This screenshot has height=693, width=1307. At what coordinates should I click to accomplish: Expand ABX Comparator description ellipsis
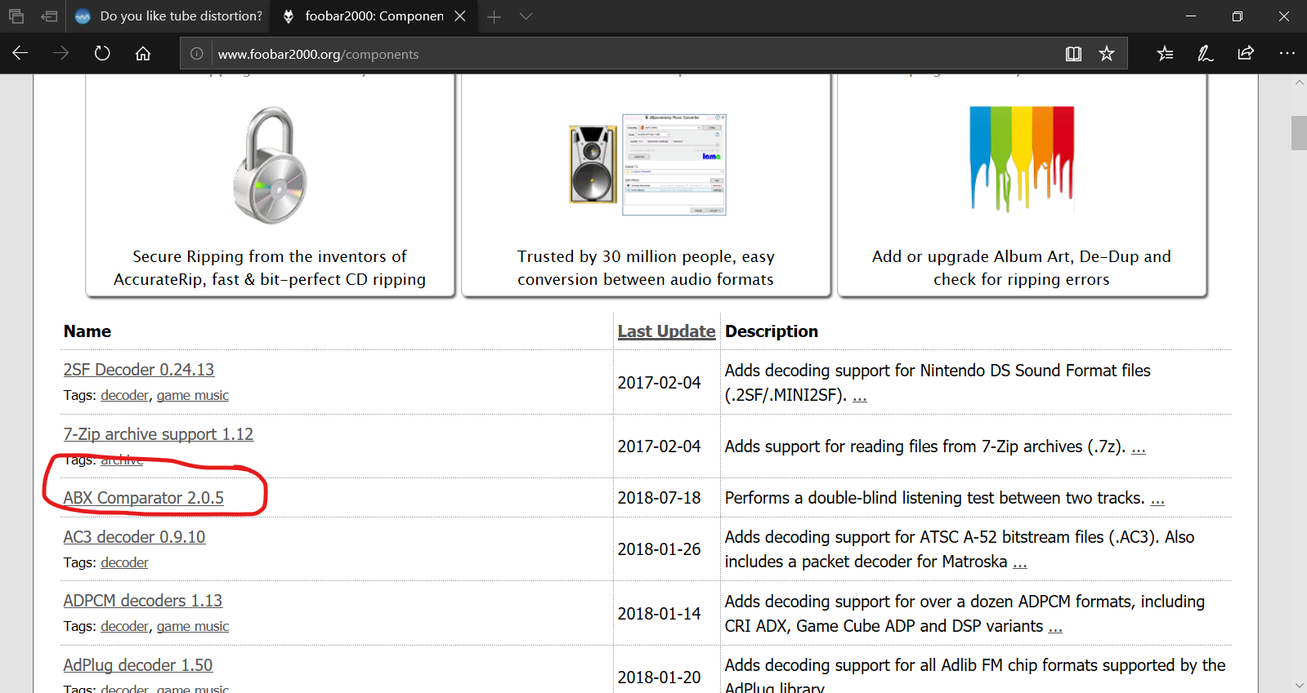[1157, 499]
